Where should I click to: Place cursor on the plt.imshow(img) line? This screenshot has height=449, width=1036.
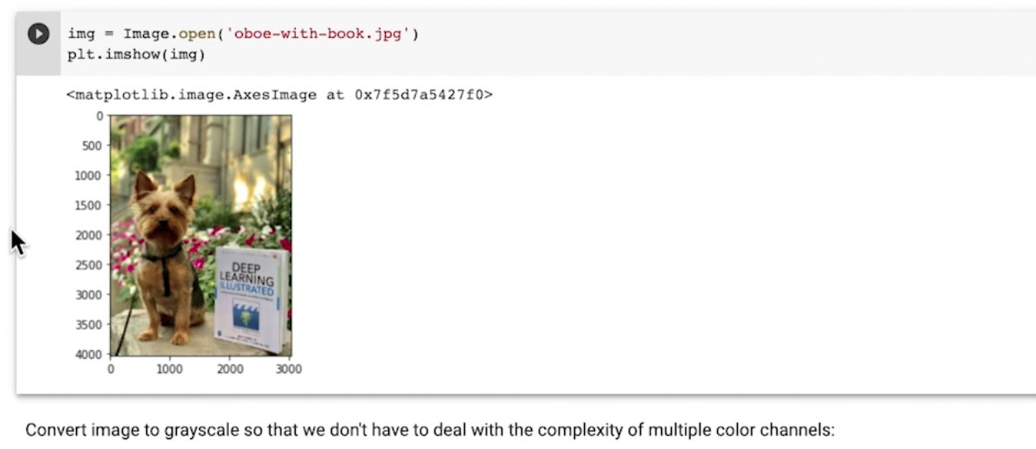click(136, 54)
